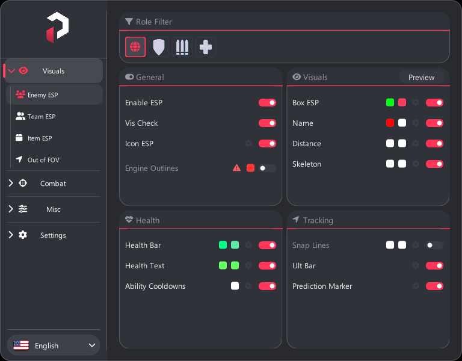Open the Health Bar gear settings
The height and width of the screenshot is (361, 462).
click(248, 245)
